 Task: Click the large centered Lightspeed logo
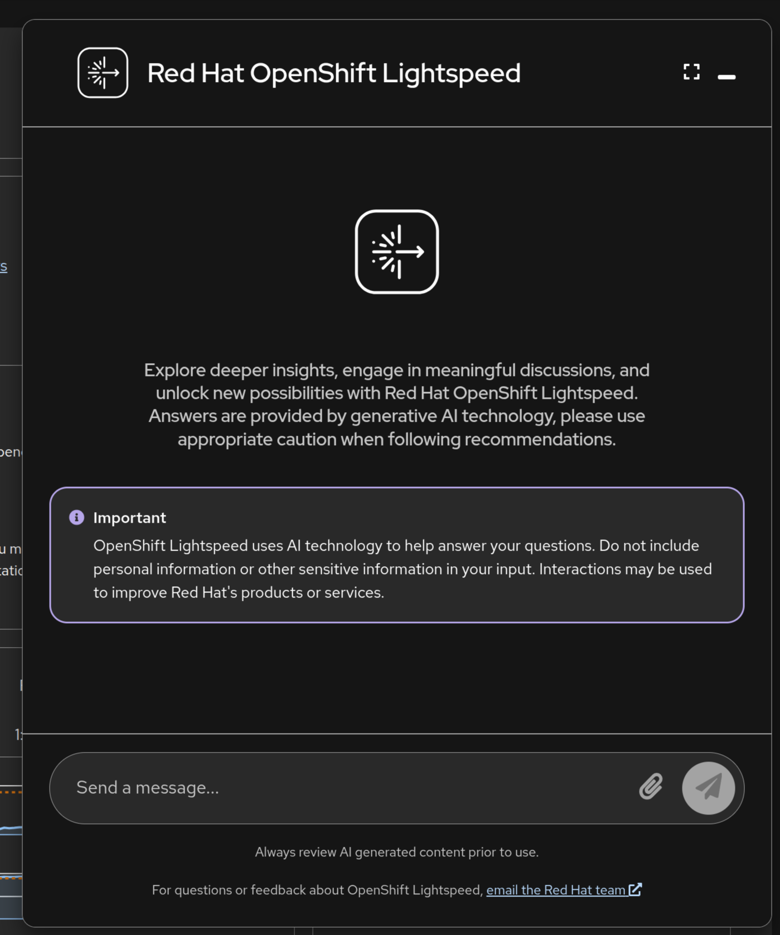(x=396, y=252)
